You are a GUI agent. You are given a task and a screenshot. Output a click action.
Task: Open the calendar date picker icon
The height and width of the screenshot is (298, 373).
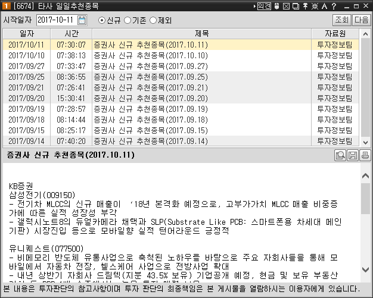[82, 20]
